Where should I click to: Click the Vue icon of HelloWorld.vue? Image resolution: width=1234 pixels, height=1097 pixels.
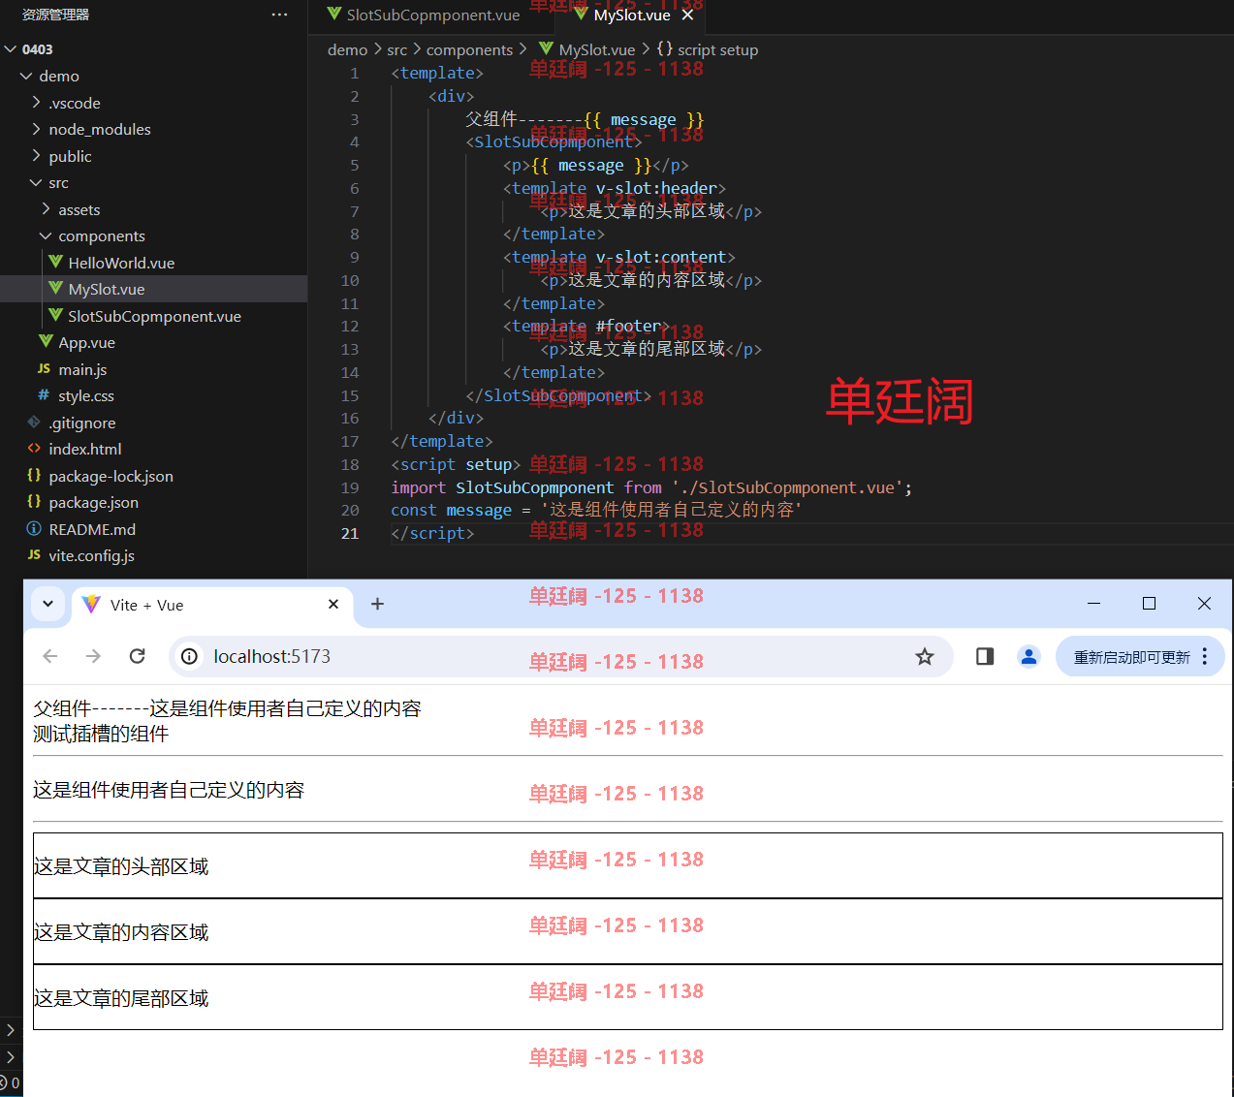(55, 262)
